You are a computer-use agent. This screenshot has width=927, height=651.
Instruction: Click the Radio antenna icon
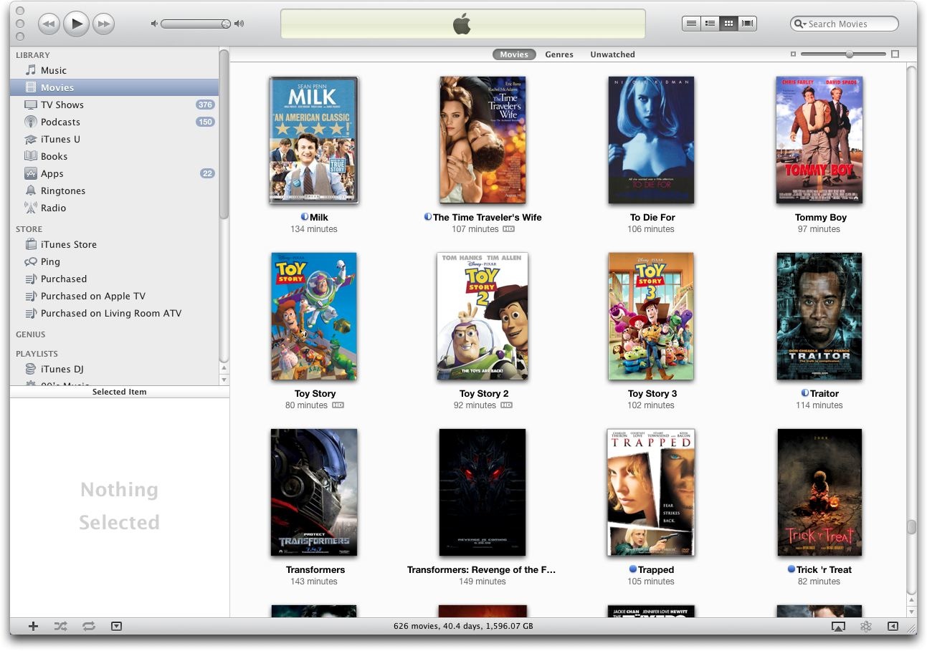31,208
